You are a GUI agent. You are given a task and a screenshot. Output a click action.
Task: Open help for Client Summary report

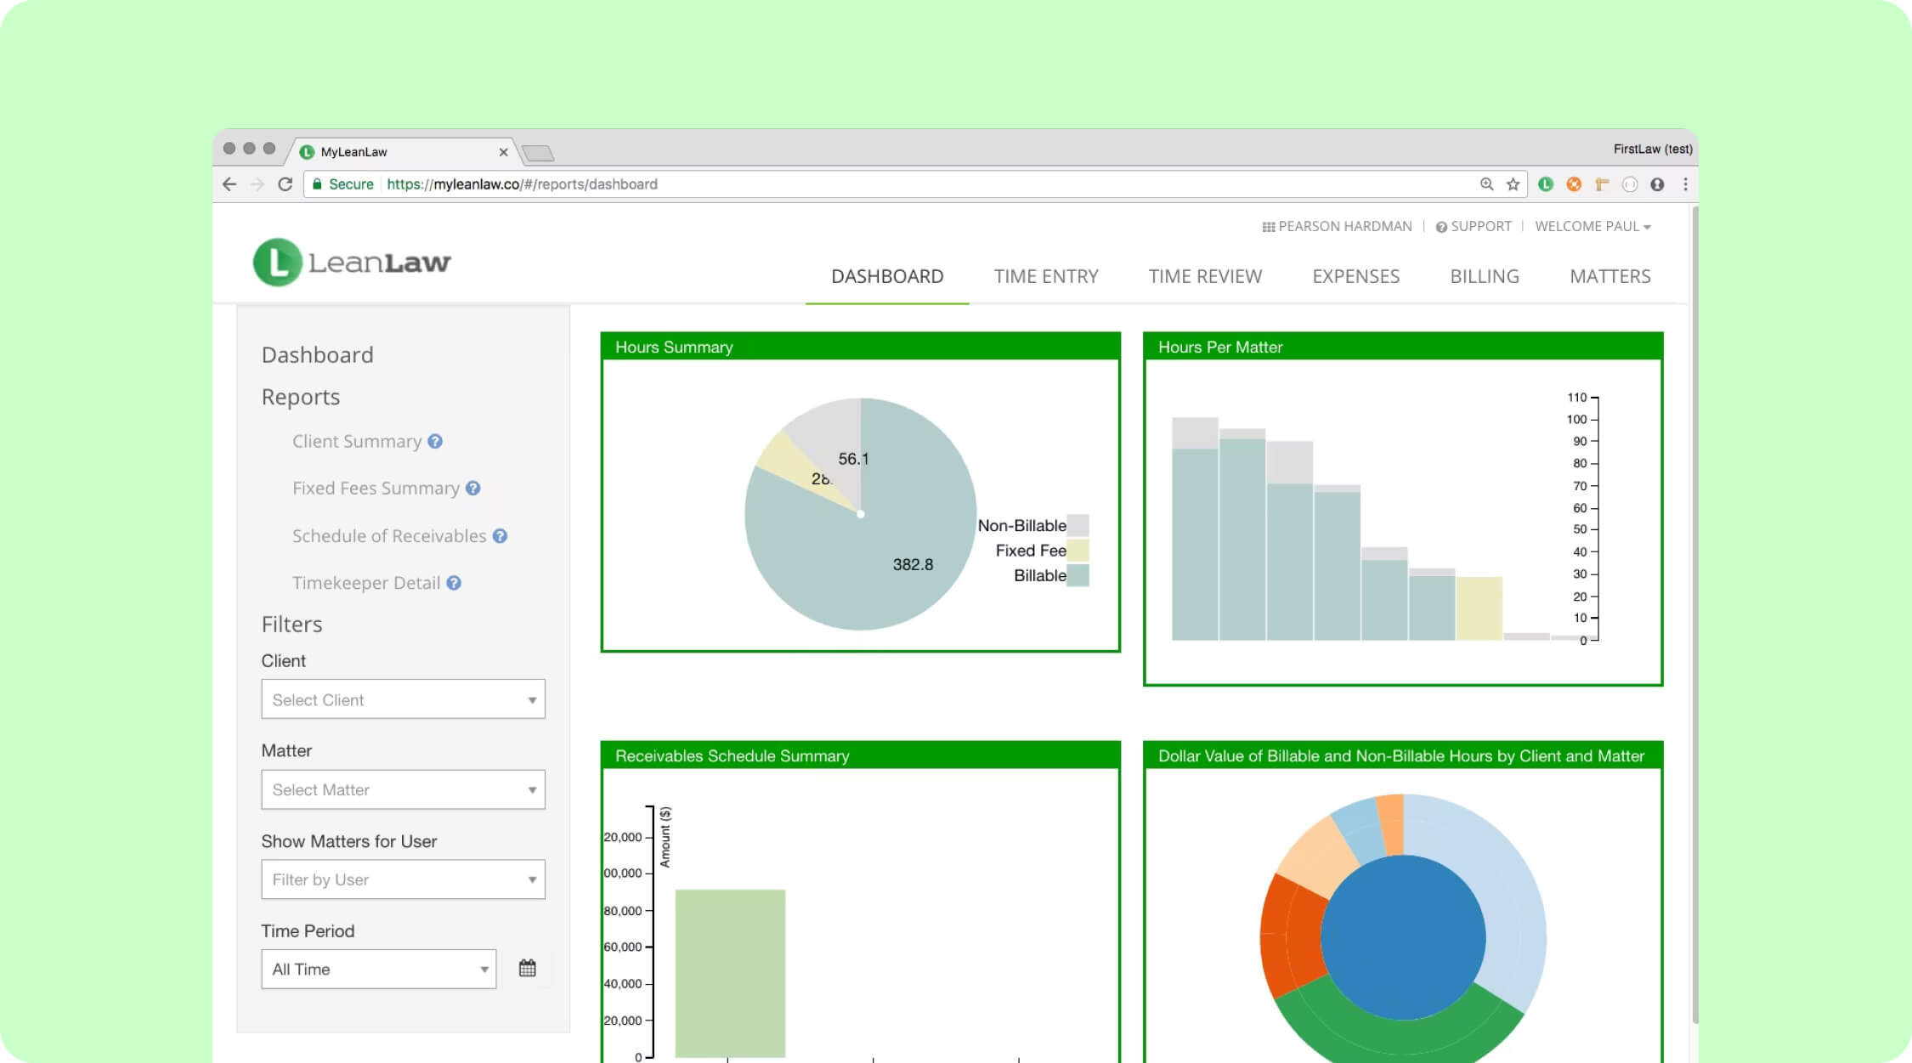(x=436, y=440)
